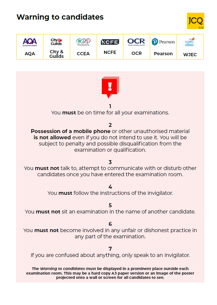Click the WJEC text label
Image resolution: width=217 pixels, height=305 pixels.
190,55
